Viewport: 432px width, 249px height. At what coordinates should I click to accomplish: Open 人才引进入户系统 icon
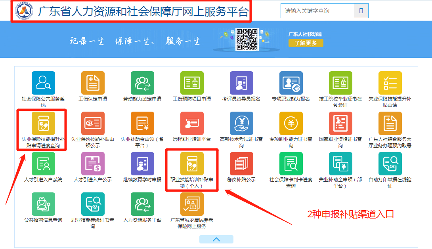pyautogui.click(x=43, y=164)
